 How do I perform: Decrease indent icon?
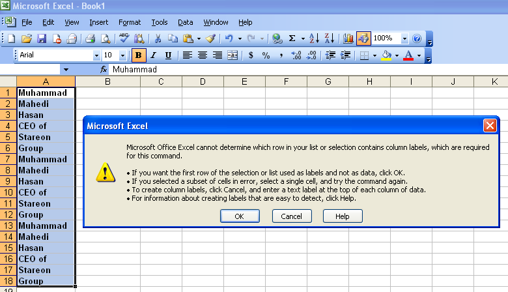coord(330,55)
